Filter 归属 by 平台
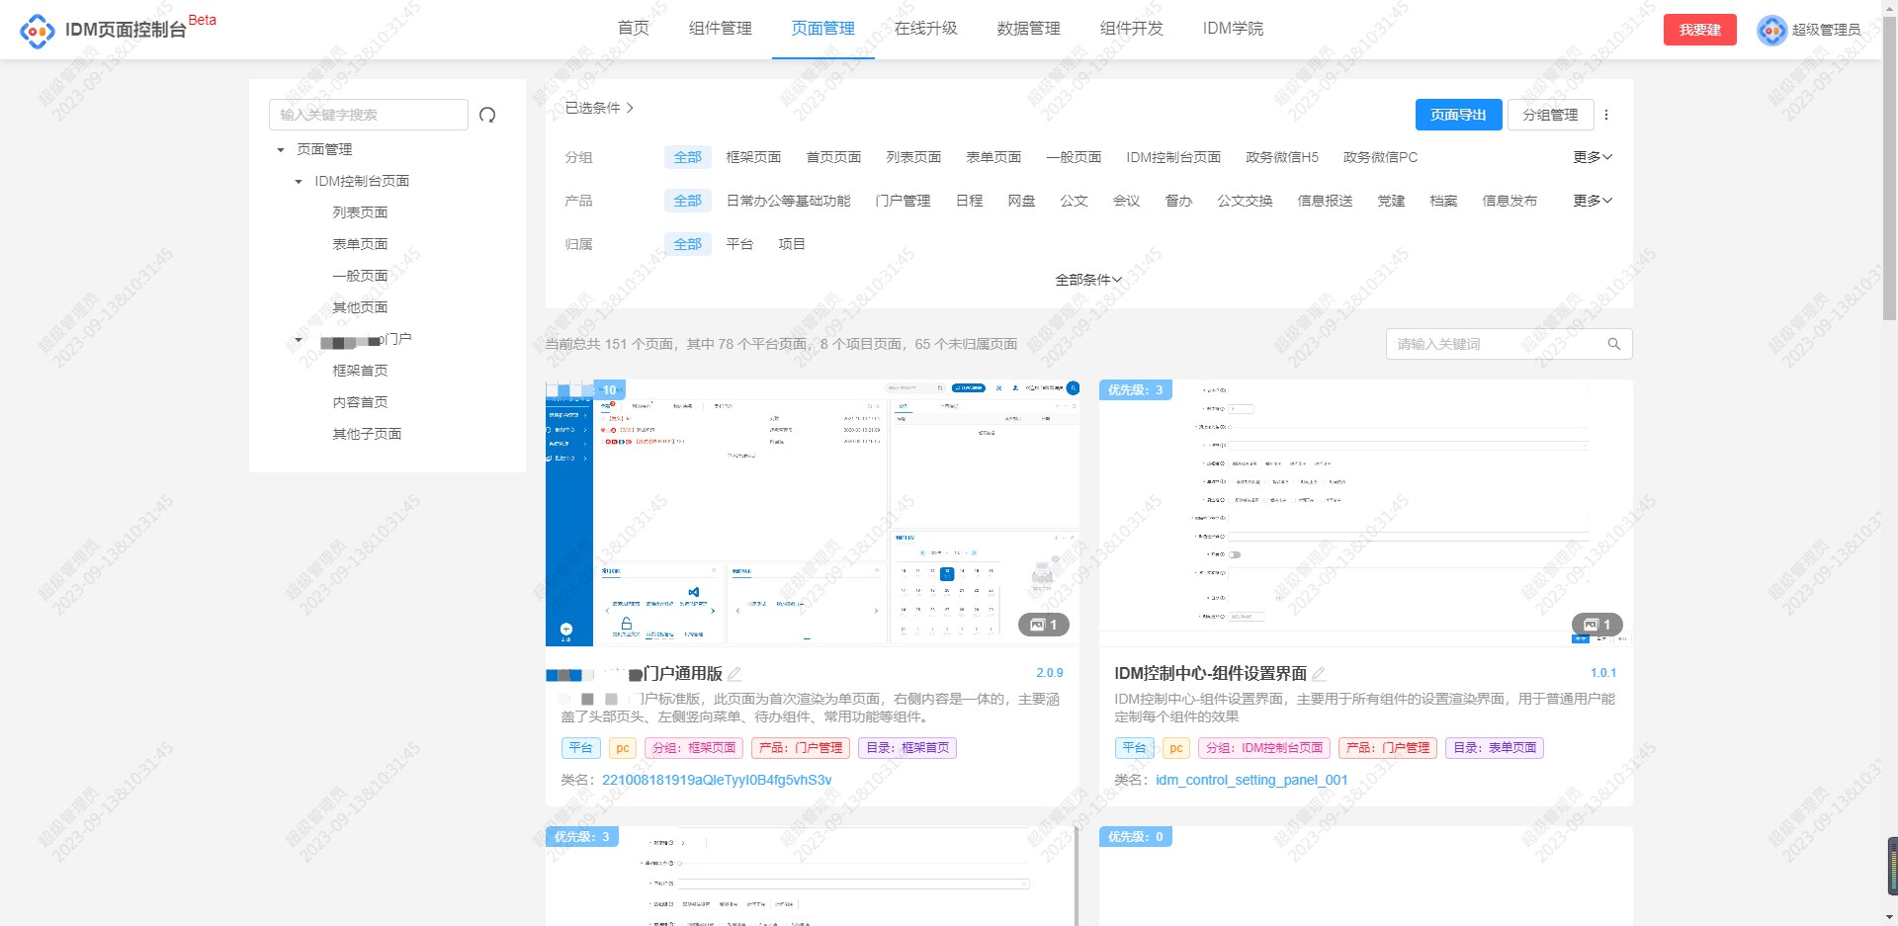The image size is (1898, 926). pyautogui.click(x=739, y=244)
